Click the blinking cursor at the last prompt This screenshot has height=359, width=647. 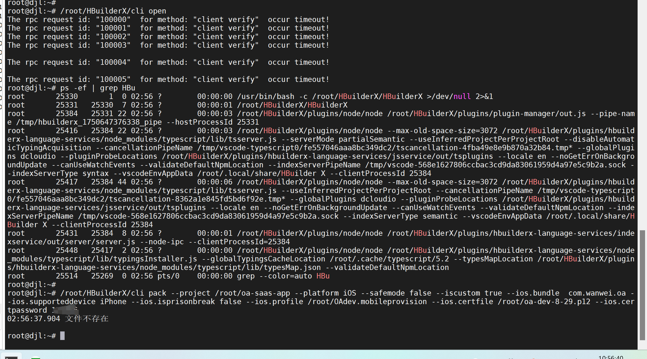[x=62, y=336]
